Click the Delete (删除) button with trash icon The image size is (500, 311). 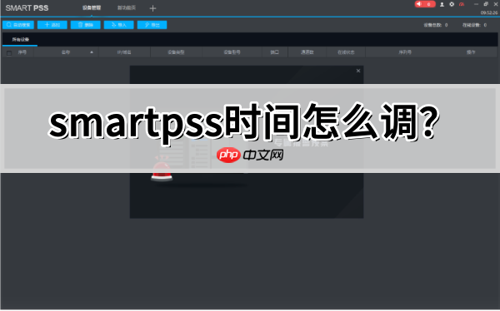pos(86,25)
